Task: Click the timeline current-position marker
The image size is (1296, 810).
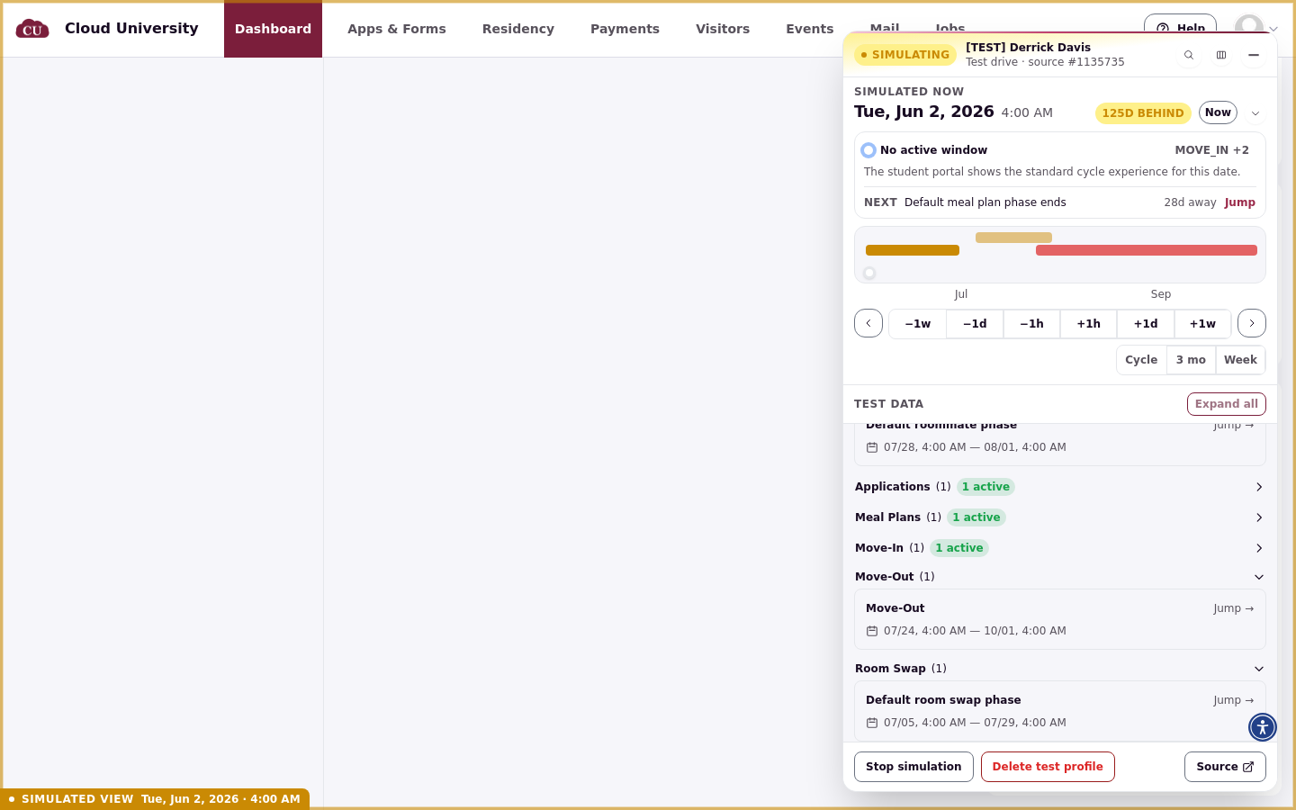Action: (x=869, y=273)
